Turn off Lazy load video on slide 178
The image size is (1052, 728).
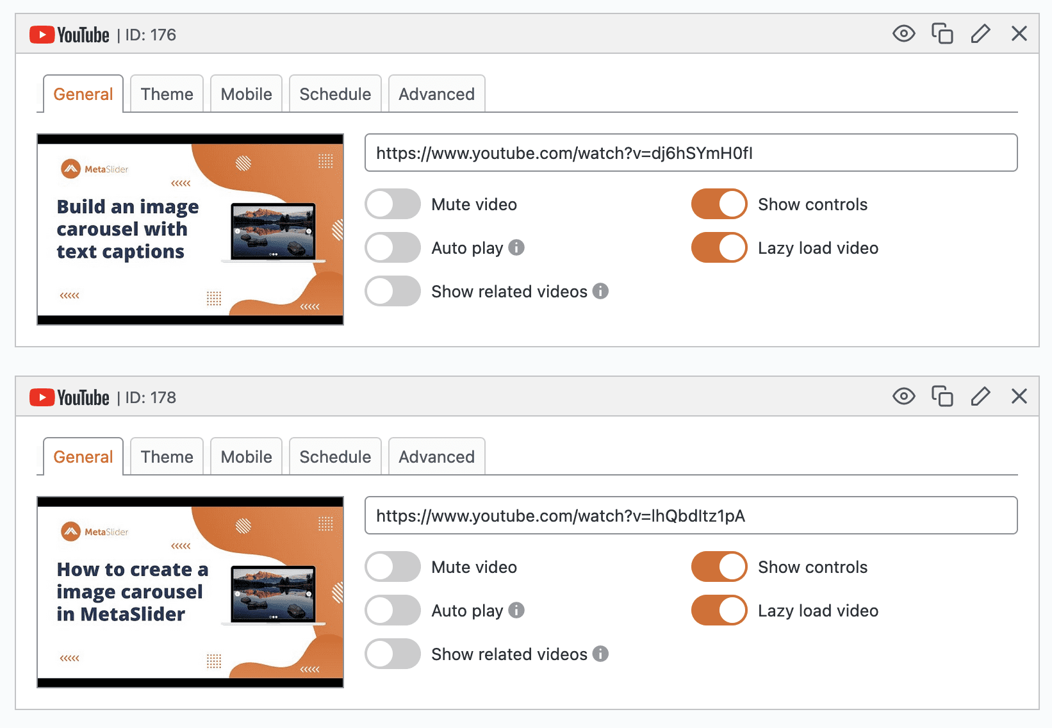[x=719, y=610]
